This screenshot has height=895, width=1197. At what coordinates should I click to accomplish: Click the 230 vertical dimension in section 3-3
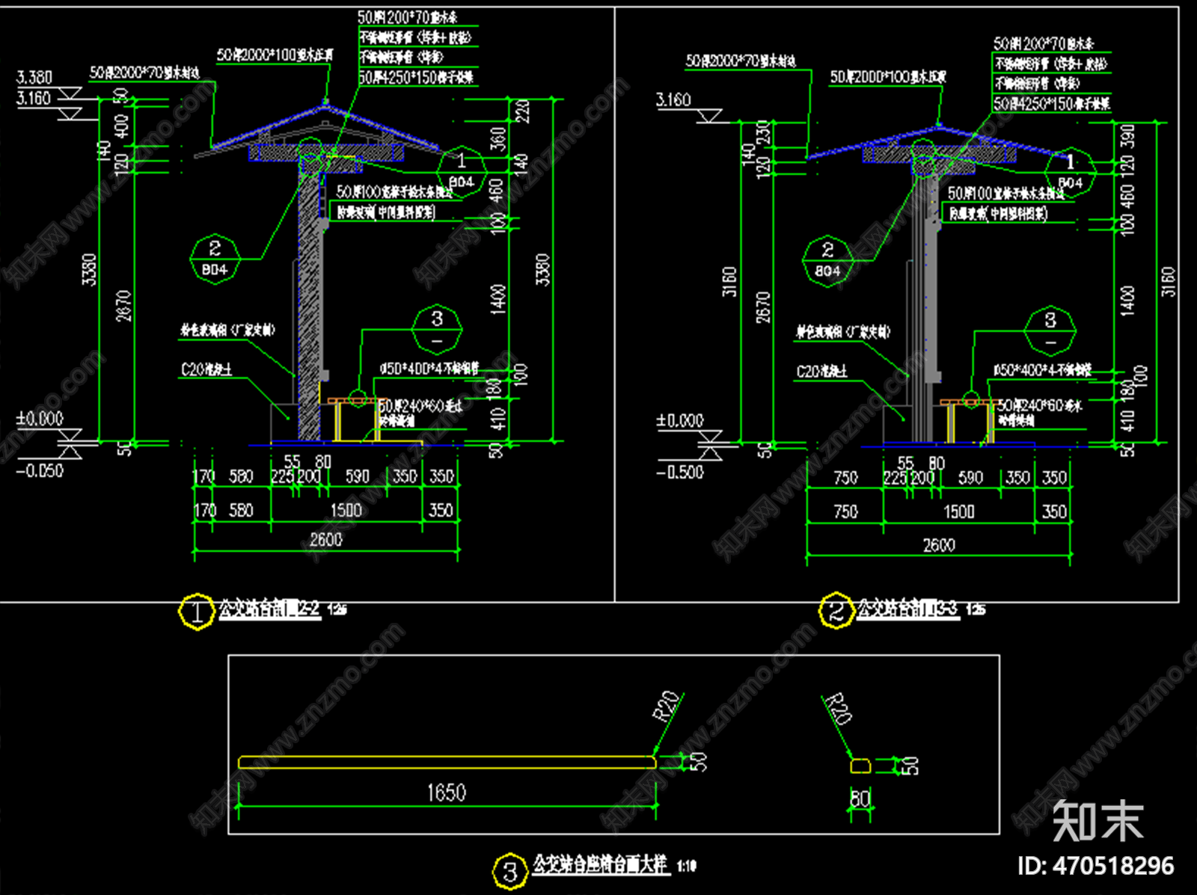(x=763, y=132)
